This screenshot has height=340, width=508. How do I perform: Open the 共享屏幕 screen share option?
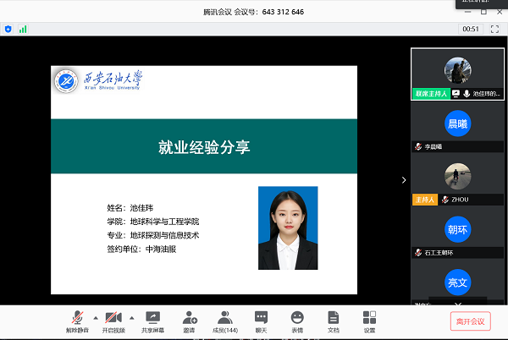[153, 321]
